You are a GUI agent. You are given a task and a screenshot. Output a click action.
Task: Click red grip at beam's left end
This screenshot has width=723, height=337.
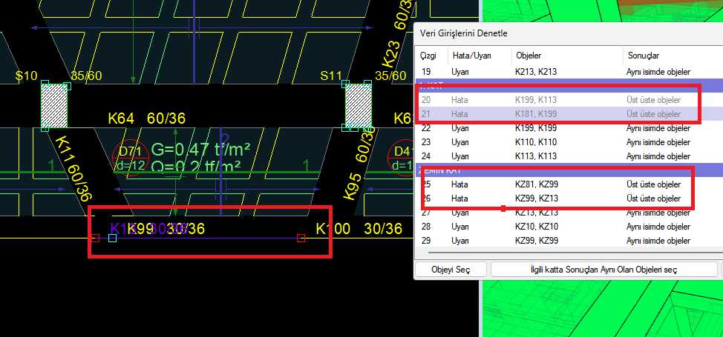click(x=95, y=238)
